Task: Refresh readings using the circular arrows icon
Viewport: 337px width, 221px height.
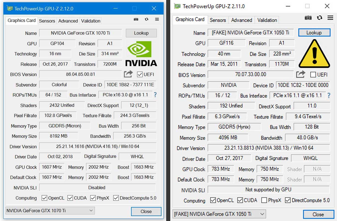Action: pos(146,19)
